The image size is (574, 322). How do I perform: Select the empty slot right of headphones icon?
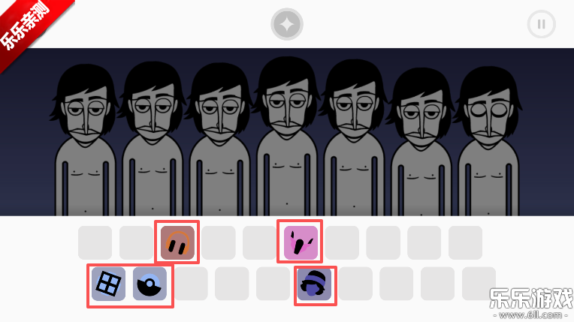click(219, 242)
